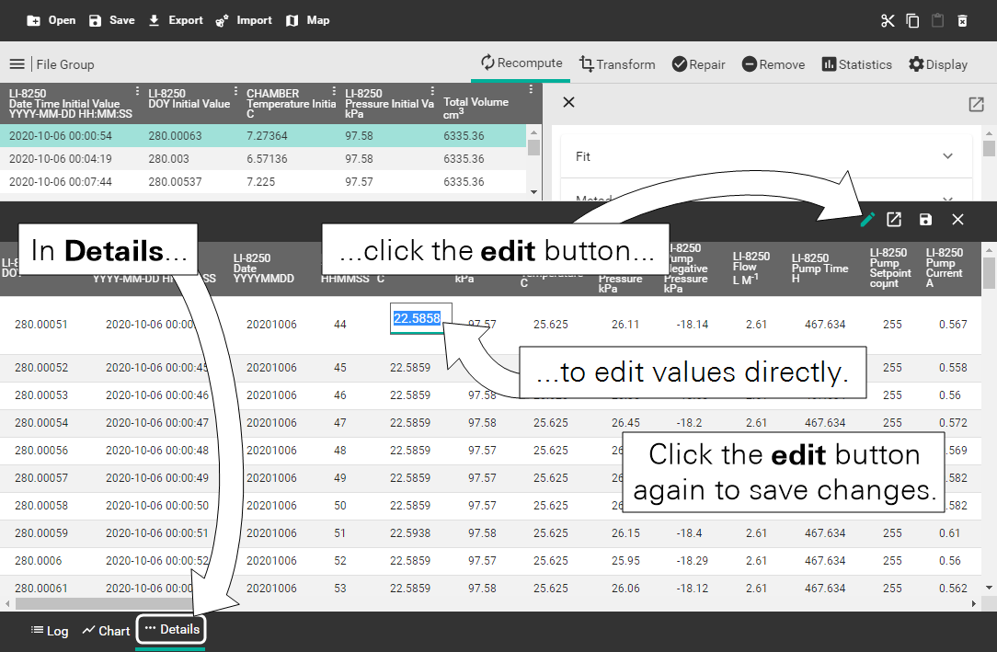Click the Display button

click(937, 64)
